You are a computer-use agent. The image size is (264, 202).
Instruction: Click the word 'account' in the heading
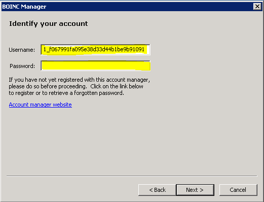click(x=73, y=24)
